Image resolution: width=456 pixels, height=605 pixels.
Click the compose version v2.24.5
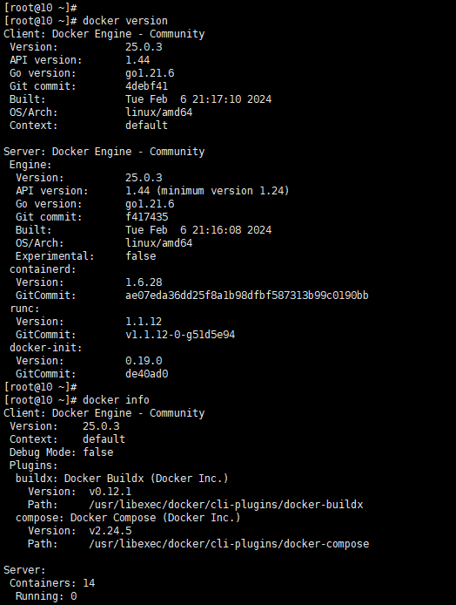[111, 531]
